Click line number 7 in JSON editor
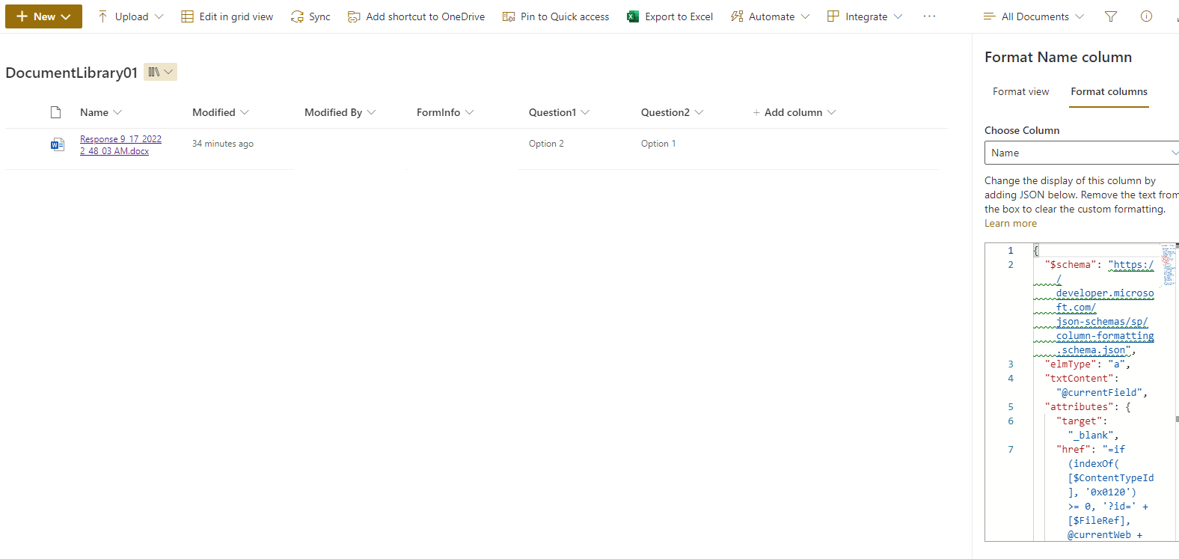 (x=1011, y=450)
